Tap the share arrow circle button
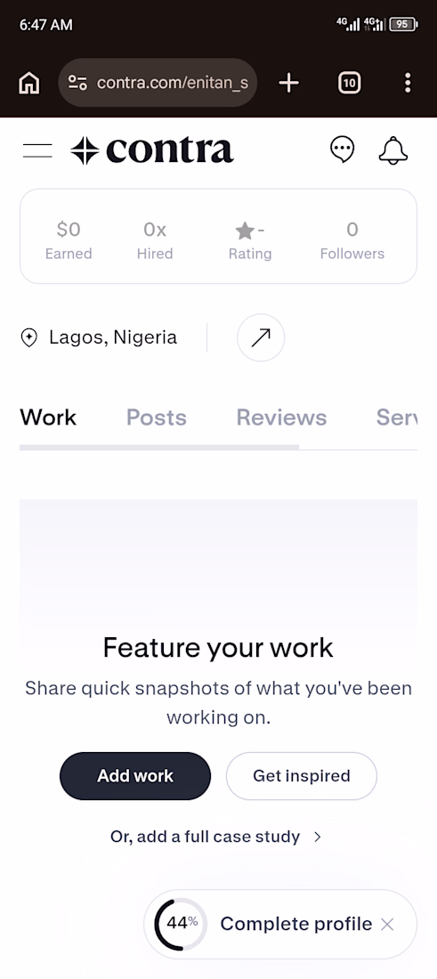437x979 pixels. (261, 338)
